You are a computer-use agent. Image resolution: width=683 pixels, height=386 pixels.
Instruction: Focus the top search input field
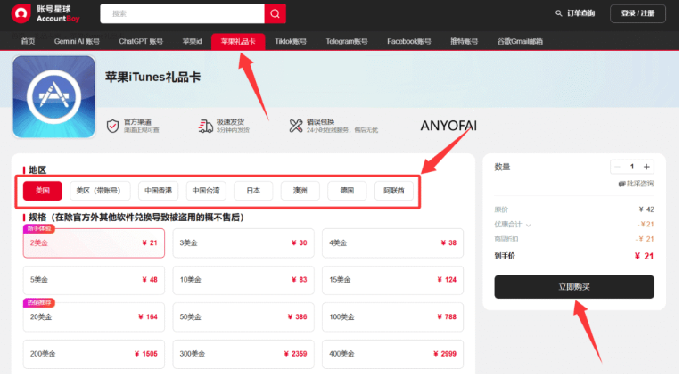[183, 13]
